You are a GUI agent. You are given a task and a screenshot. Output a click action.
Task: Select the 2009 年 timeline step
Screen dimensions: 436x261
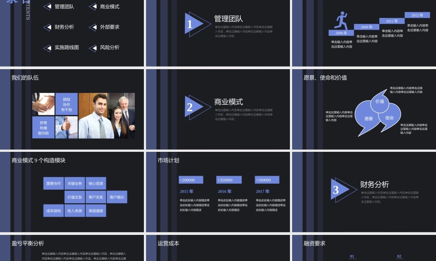(367, 27)
